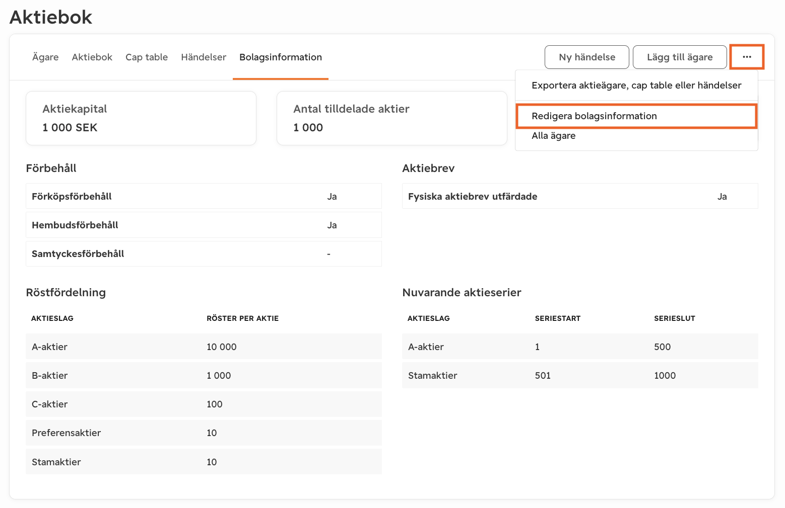Click the A-aktier row in Röstfördelning
Screen dimensions: 785x508
pos(204,347)
